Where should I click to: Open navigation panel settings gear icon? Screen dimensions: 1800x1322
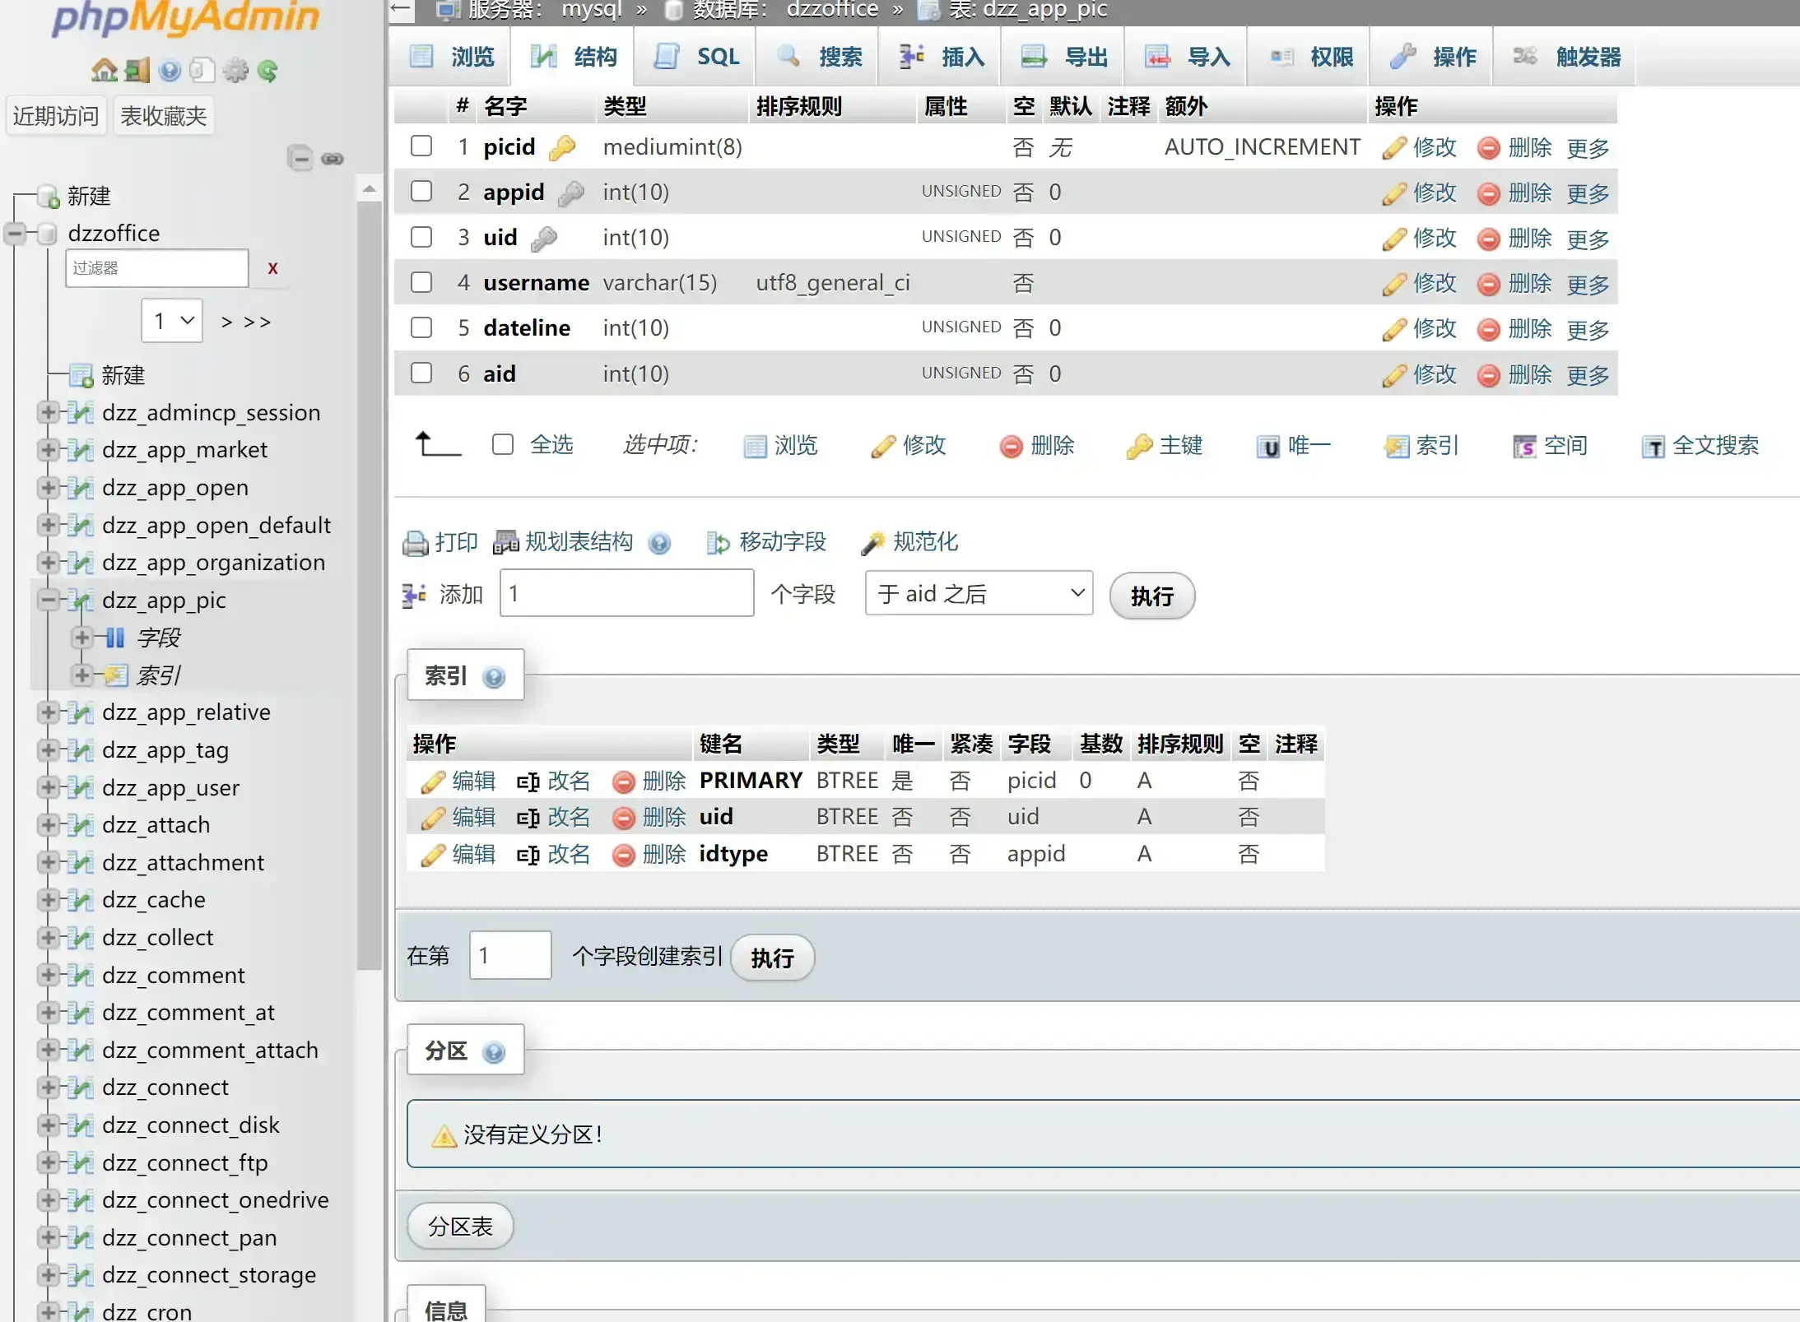[235, 71]
